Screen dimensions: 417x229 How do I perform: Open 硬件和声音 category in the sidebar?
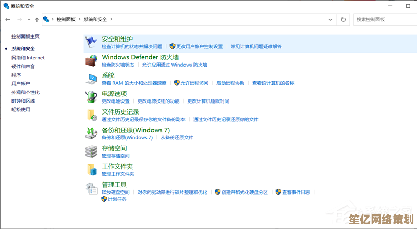[23, 67]
